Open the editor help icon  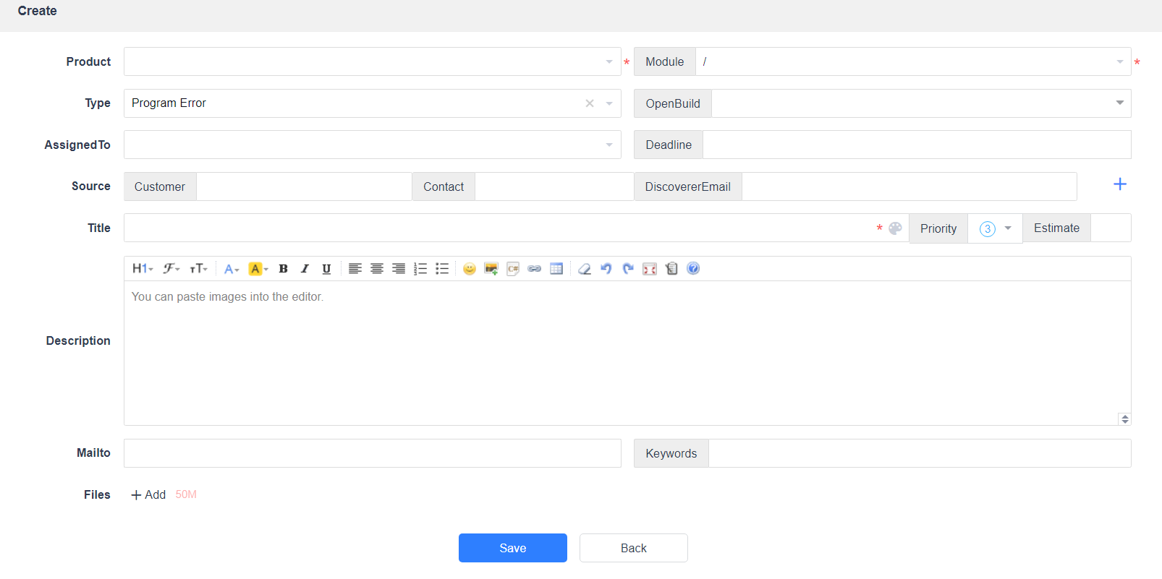tap(693, 269)
